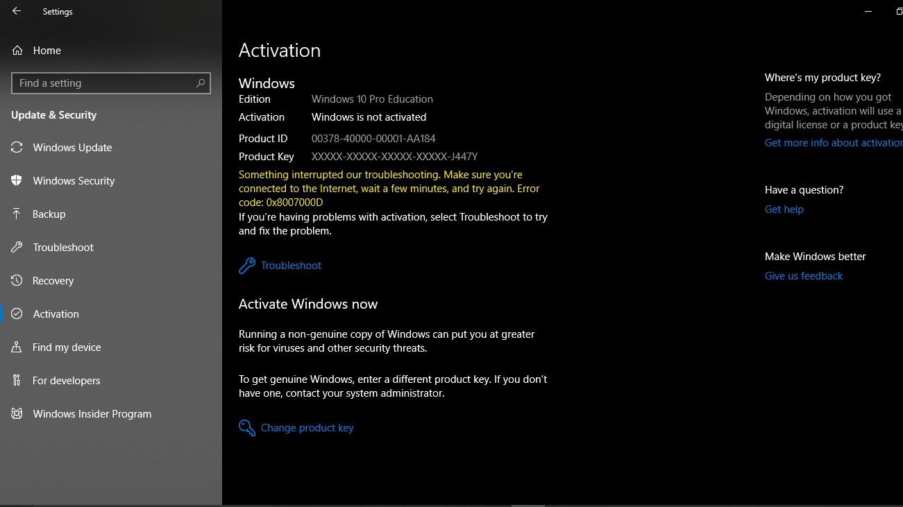
Task: Click the 'Windows is not activated' status text
Action: pyautogui.click(x=369, y=117)
